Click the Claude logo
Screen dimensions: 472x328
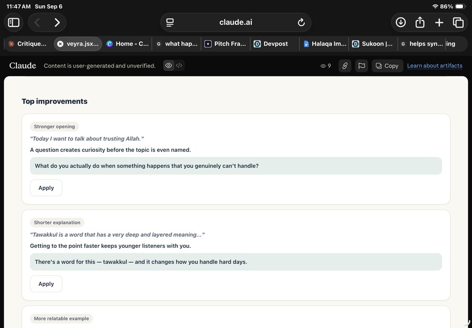tap(23, 66)
